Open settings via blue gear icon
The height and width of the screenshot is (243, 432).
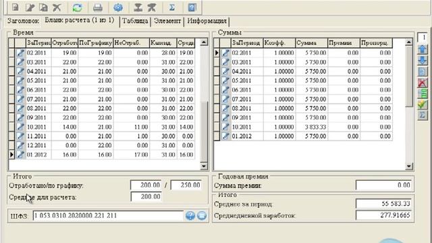(x=118, y=7)
